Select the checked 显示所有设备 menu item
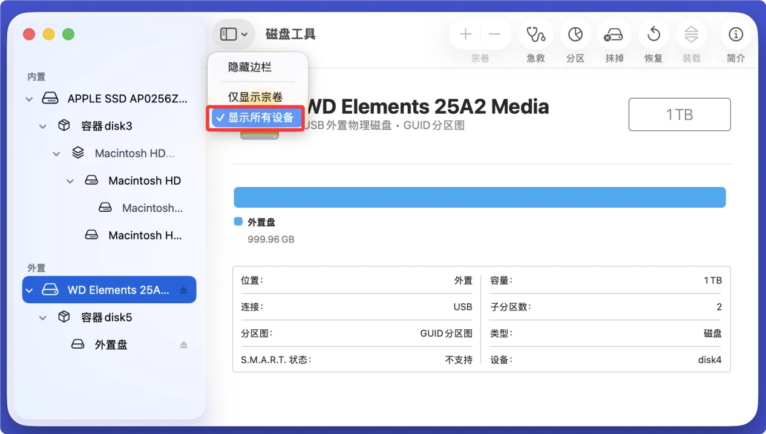 click(x=255, y=117)
